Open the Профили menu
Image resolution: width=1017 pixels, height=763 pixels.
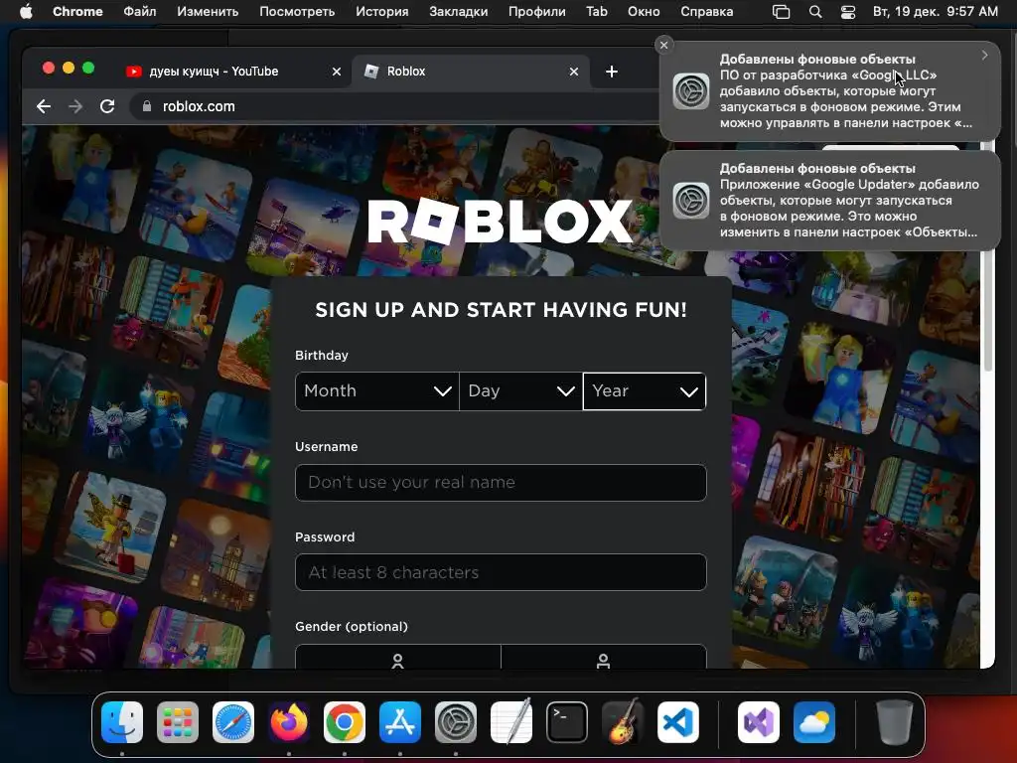pos(537,12)
